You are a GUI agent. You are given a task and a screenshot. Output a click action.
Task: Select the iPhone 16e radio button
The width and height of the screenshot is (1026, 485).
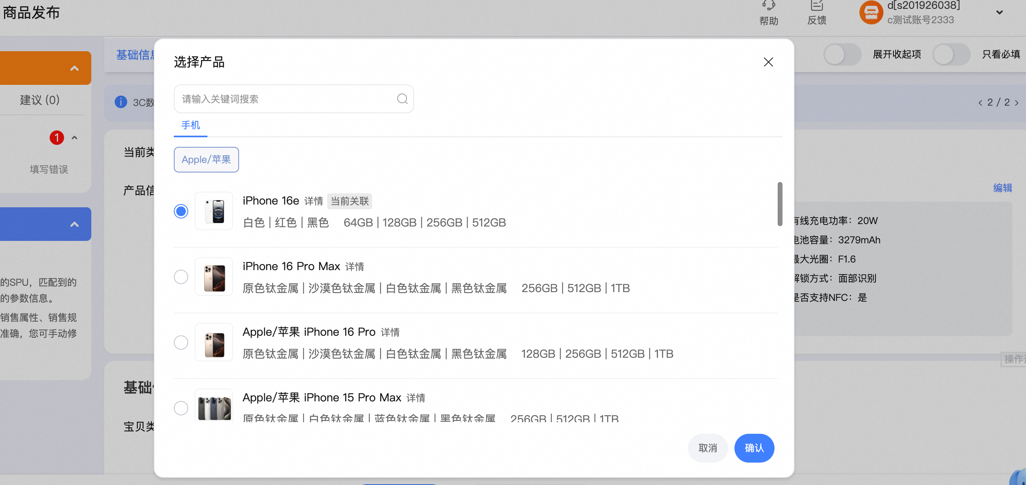point(181,211)
